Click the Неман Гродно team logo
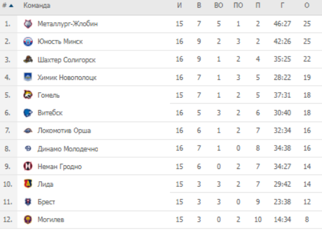The image size is (322, 234). [x=28, y=166]
